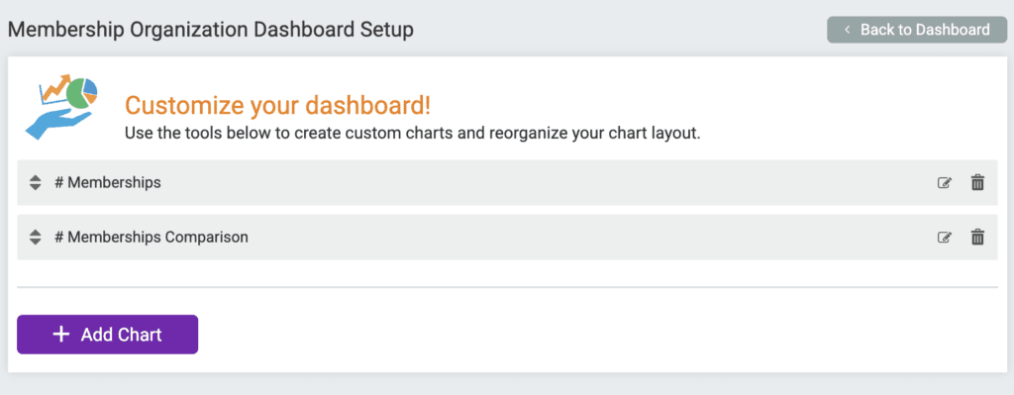
Task: Click the pie chart hand illustration
Action: [61, 107]
